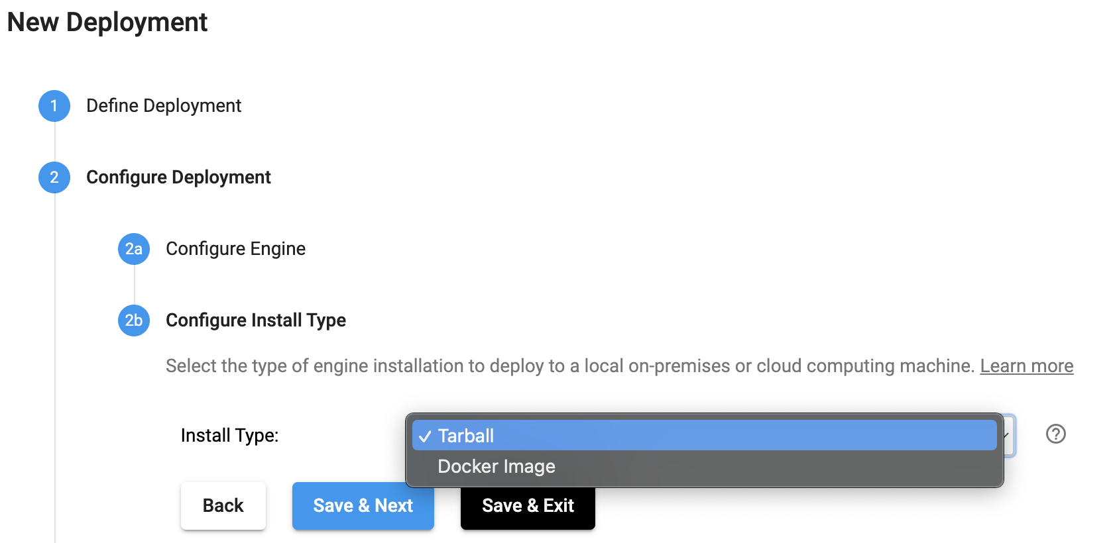Click the Install Type field label

coord(229,436)
